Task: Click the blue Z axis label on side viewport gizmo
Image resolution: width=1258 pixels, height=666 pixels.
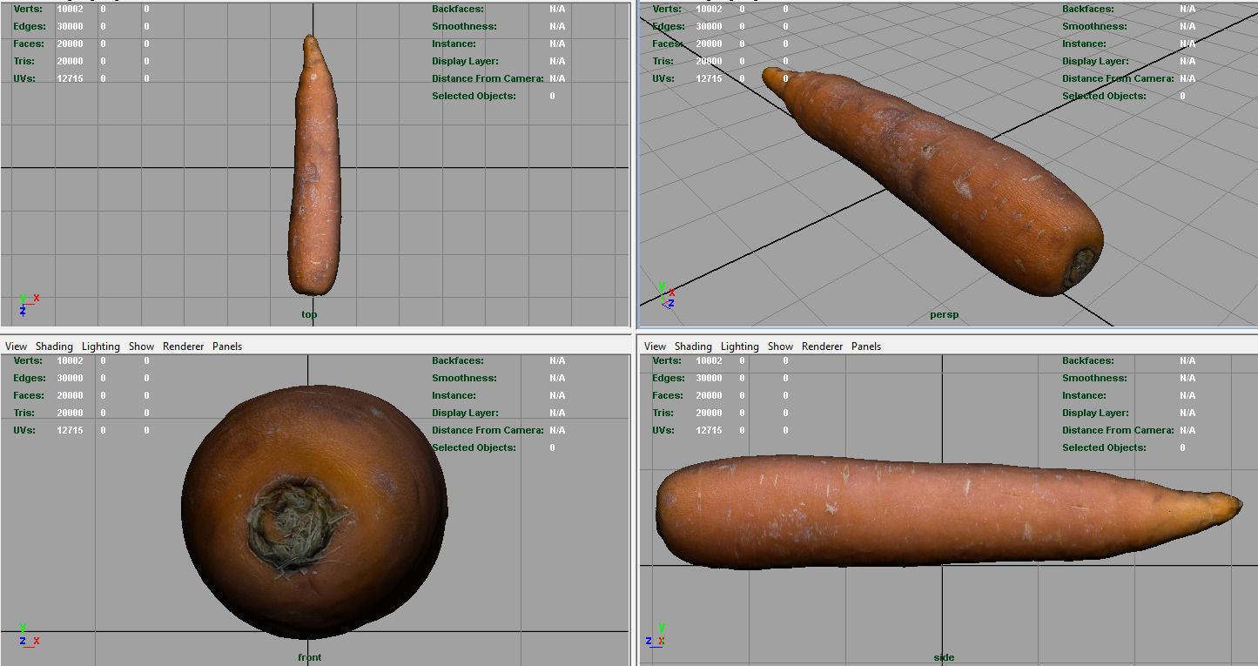Action: (647, 640)
